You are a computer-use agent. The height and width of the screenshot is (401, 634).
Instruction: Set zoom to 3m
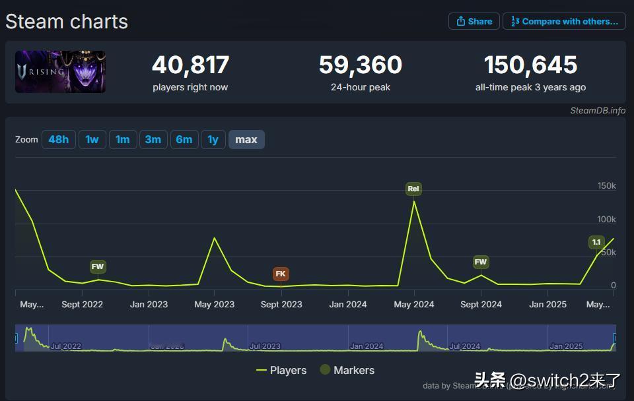pos(153,140)
